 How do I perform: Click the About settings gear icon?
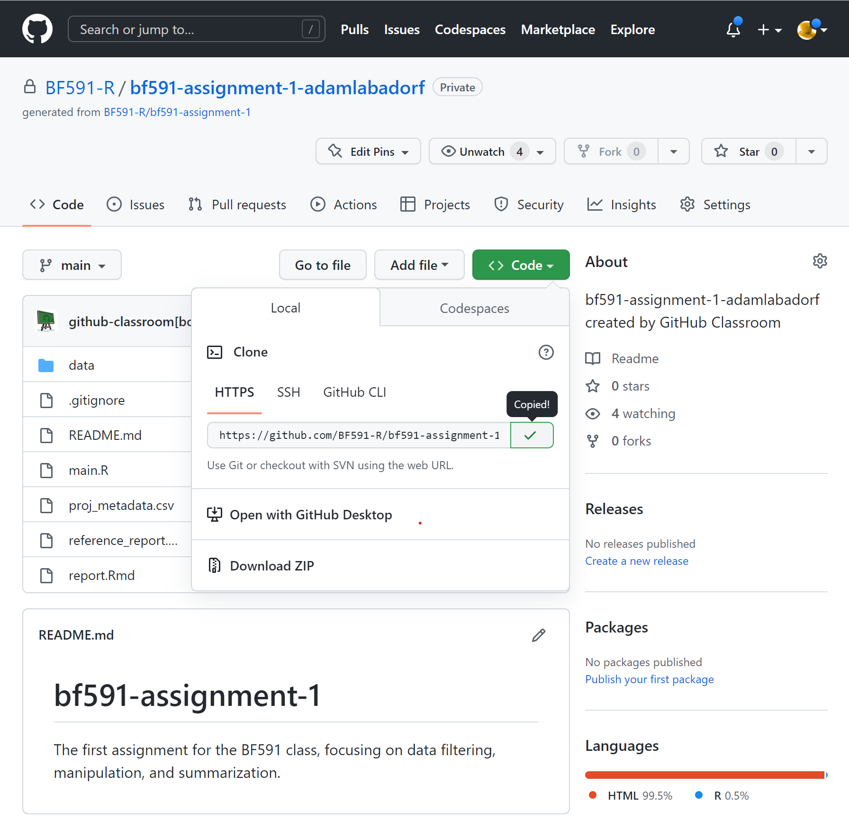coord(820,261)
